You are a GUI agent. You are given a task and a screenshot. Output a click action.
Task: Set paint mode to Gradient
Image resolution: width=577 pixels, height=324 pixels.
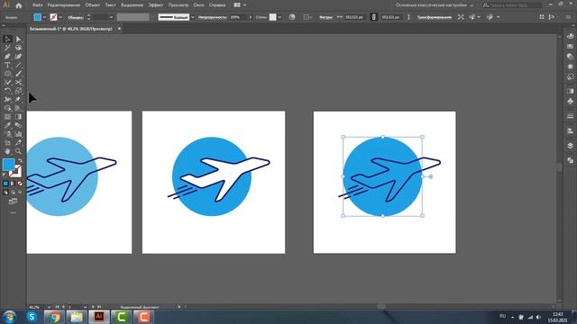click(x=13, y=184)
